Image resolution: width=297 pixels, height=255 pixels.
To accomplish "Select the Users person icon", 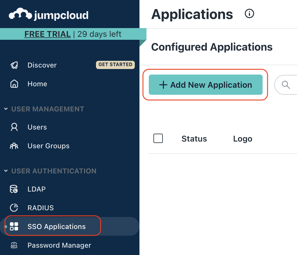I will (14, 127).
